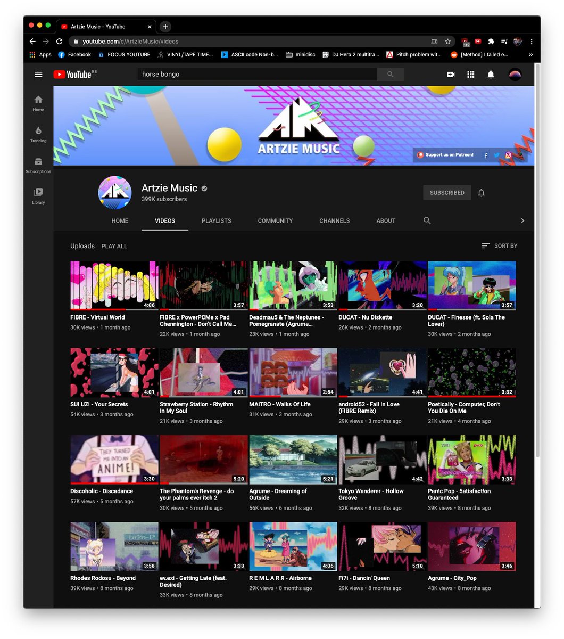Open the Chrome three-dot menu
Image resolution: width=564 pixels, height=639 pixels.
(x=531, y=41)
